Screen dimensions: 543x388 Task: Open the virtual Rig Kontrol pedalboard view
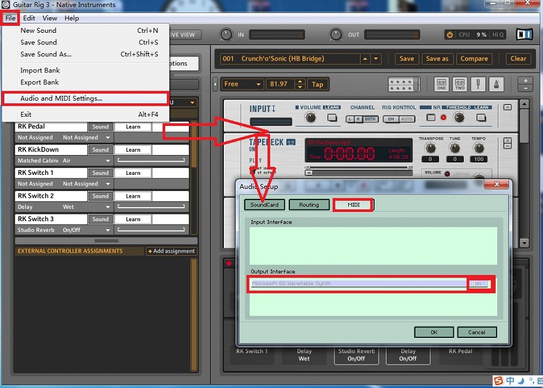(x=404, y=84)
